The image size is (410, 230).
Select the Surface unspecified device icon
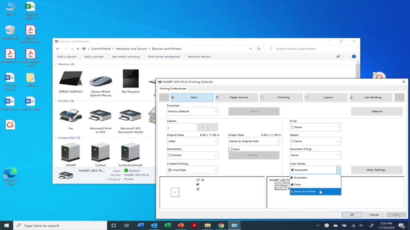[x=101, y=155]
